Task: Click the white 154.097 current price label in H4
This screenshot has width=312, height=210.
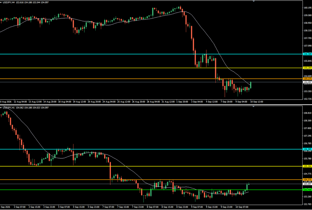Action: pos(307,82)
